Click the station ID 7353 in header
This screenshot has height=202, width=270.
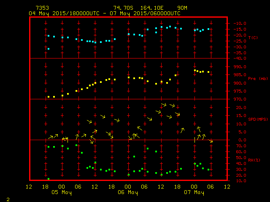pyautogui.click(x=43, y=8)
